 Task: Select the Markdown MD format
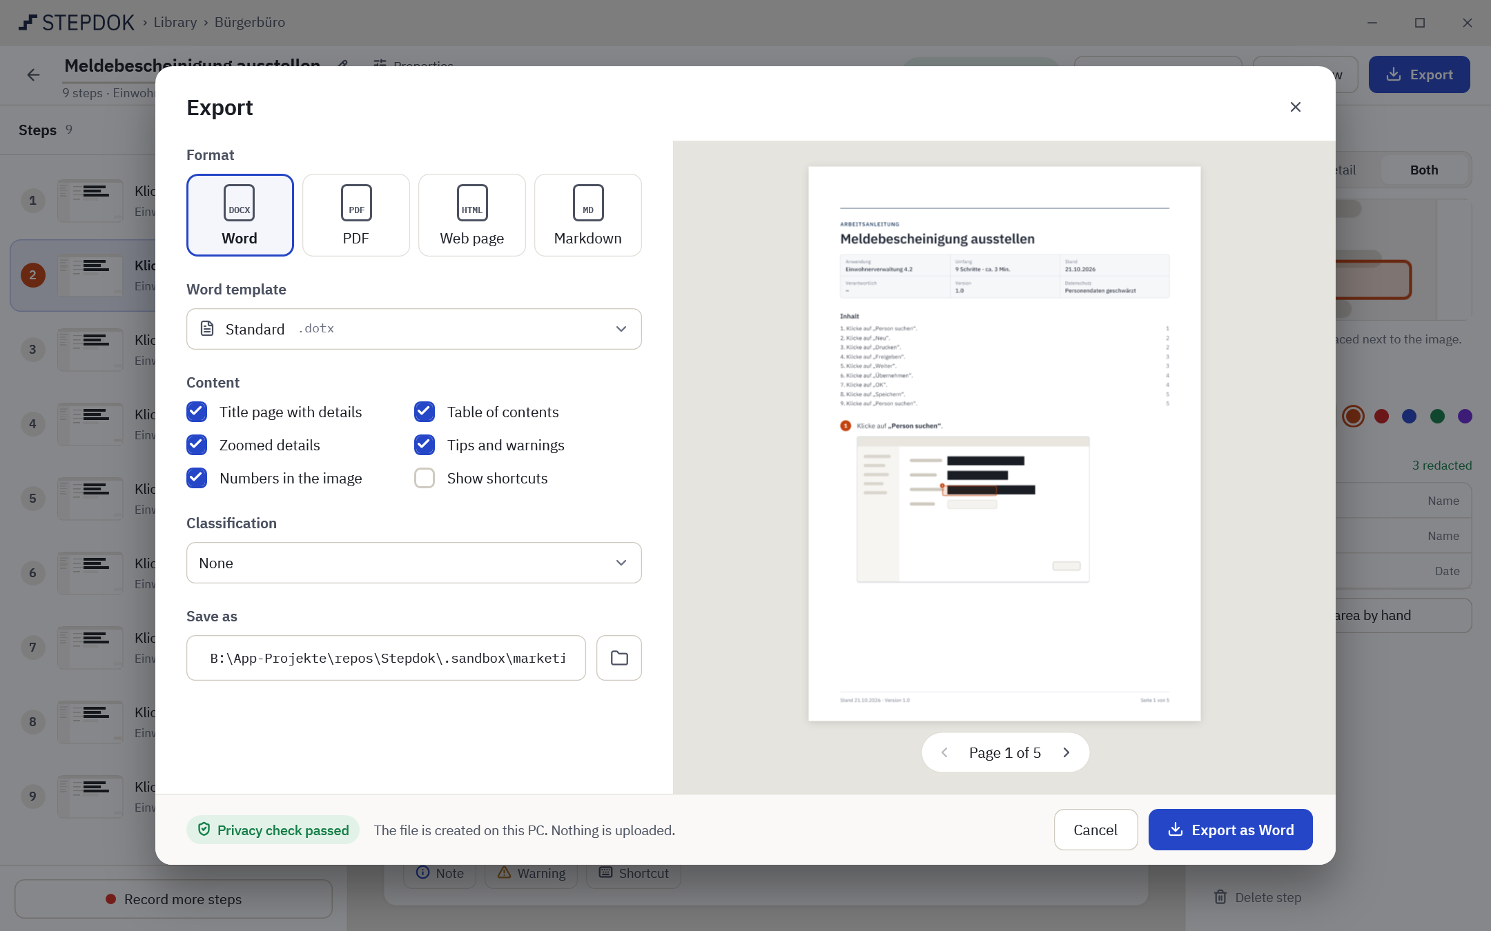coord(587,214)
